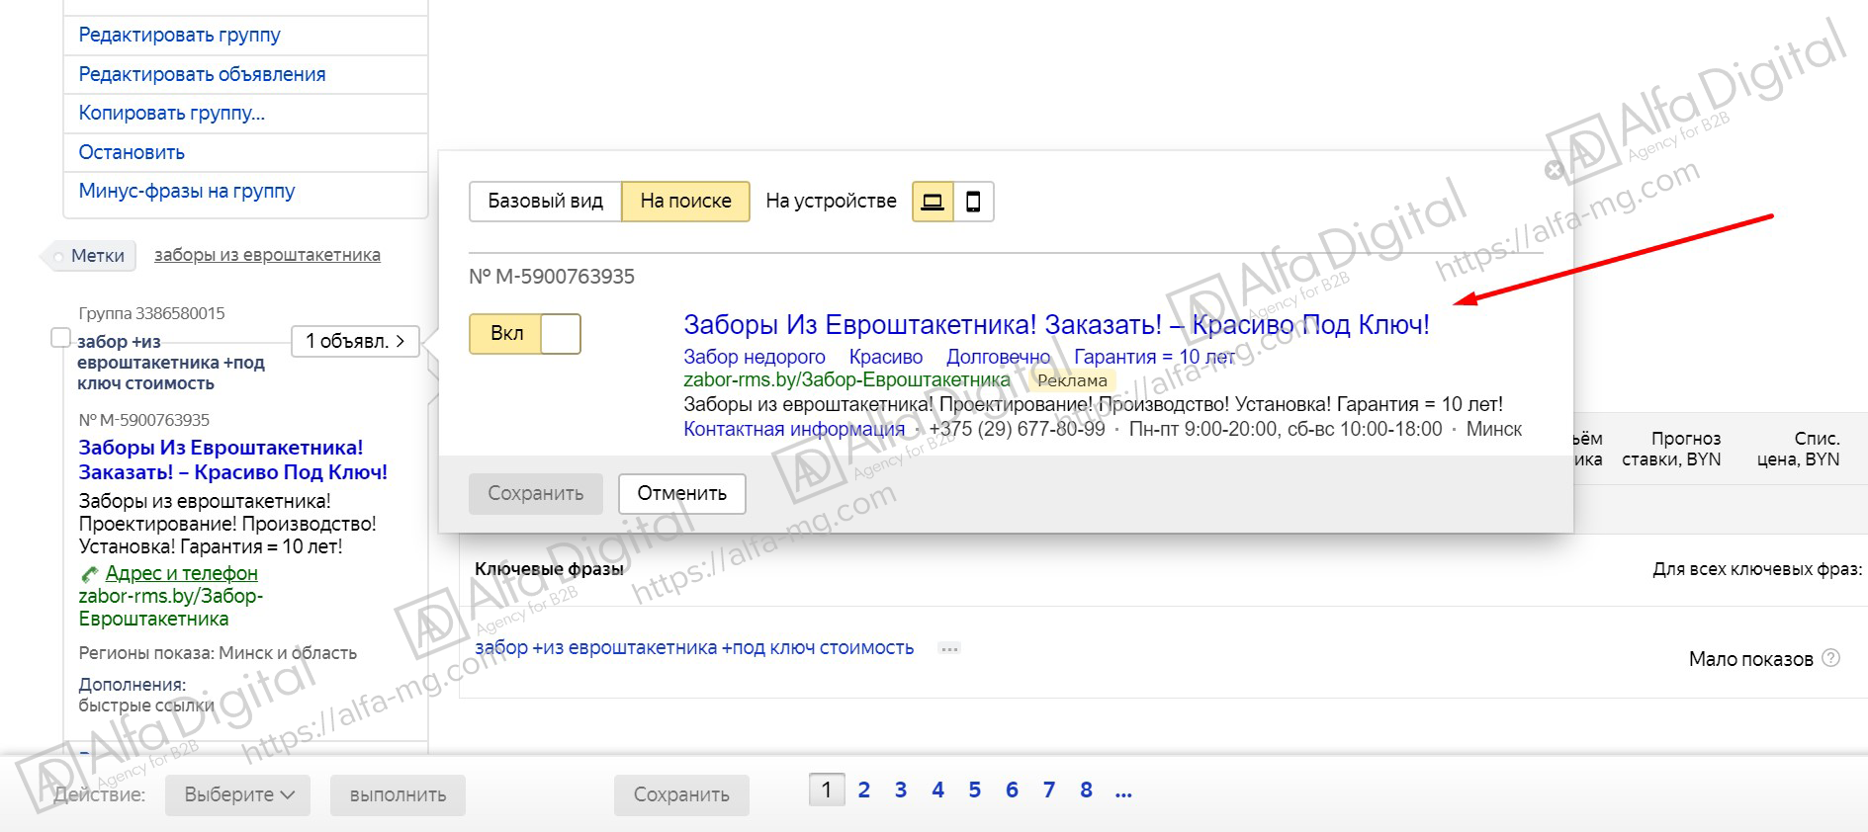Go to page 8 of results
1868x832 pixels.
coord(1086,790)
